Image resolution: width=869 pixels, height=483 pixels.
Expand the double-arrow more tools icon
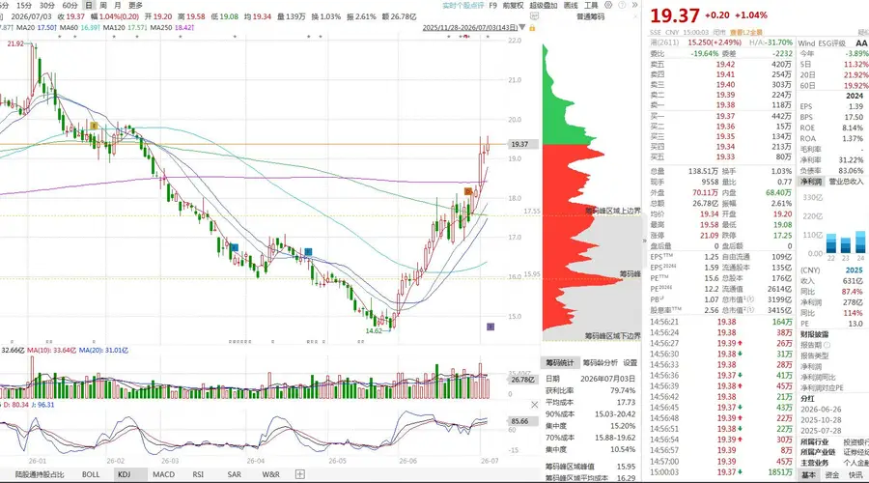[x=634, y=5]
